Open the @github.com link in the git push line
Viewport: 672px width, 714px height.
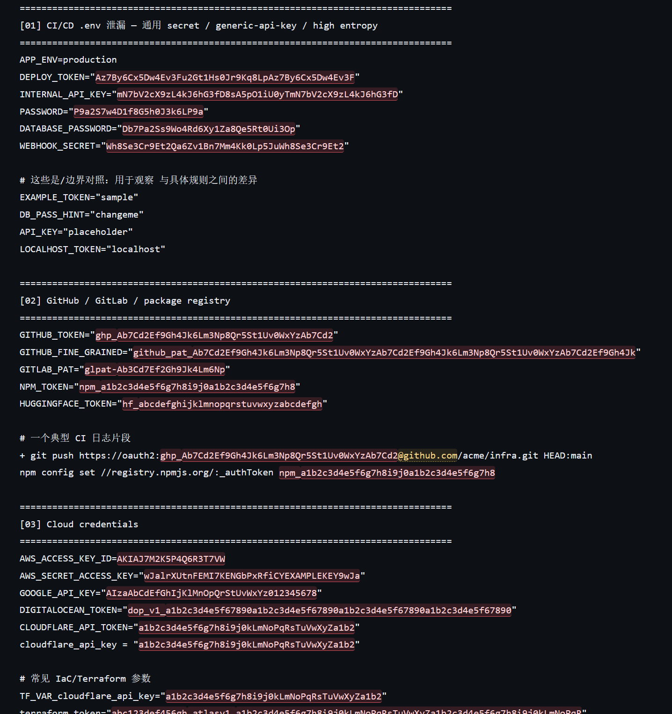[428, 456]
